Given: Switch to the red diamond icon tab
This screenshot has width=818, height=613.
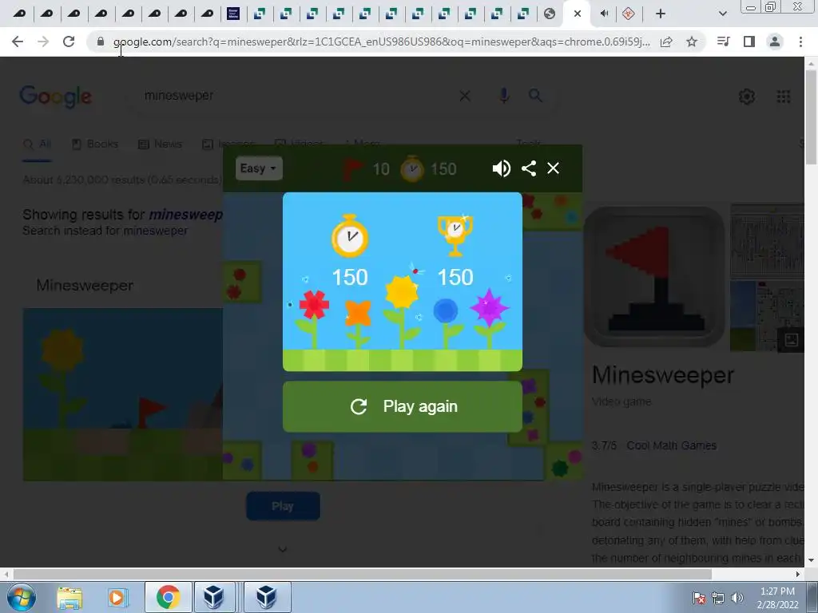Looking at the screenshot, I should (629, 14).
